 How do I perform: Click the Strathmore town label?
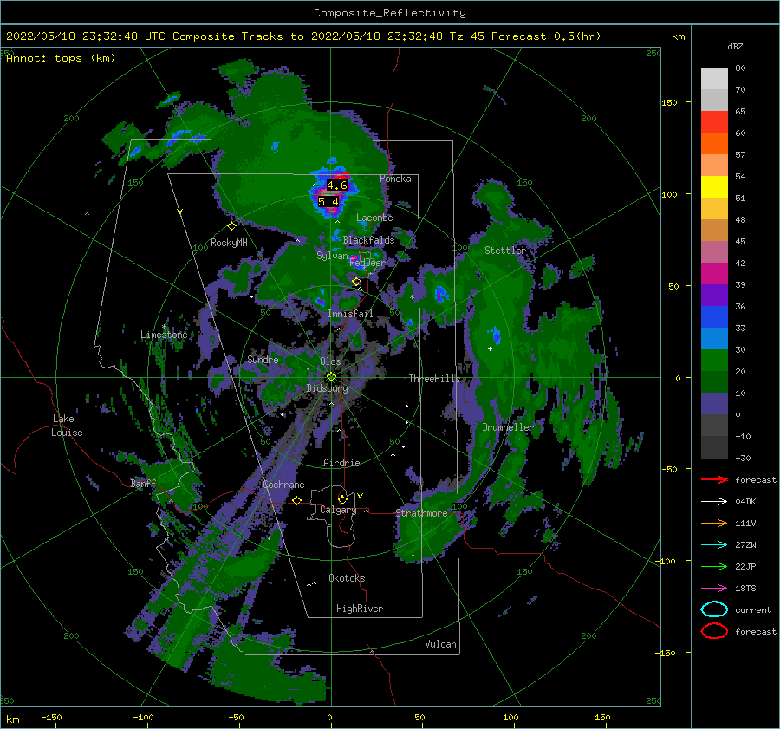coord(421,513)
